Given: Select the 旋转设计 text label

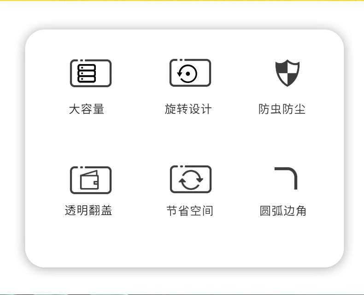Looking at the screenshot, I should pyautogui.click(x=188, y=109).
